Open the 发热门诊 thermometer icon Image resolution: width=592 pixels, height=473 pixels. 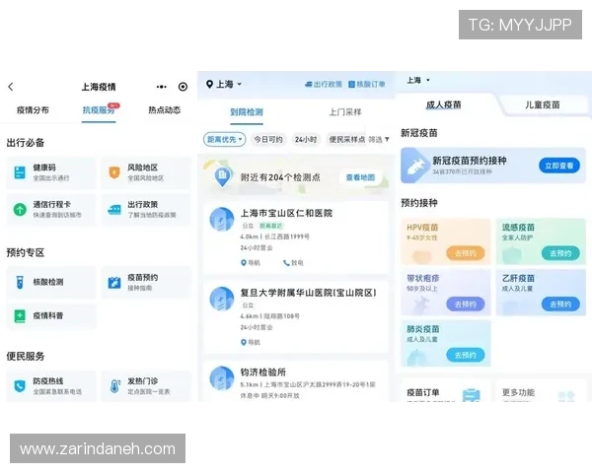(114, 386)
